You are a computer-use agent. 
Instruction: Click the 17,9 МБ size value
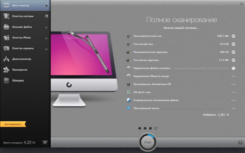pyautogui.click(x=224, y=60)
